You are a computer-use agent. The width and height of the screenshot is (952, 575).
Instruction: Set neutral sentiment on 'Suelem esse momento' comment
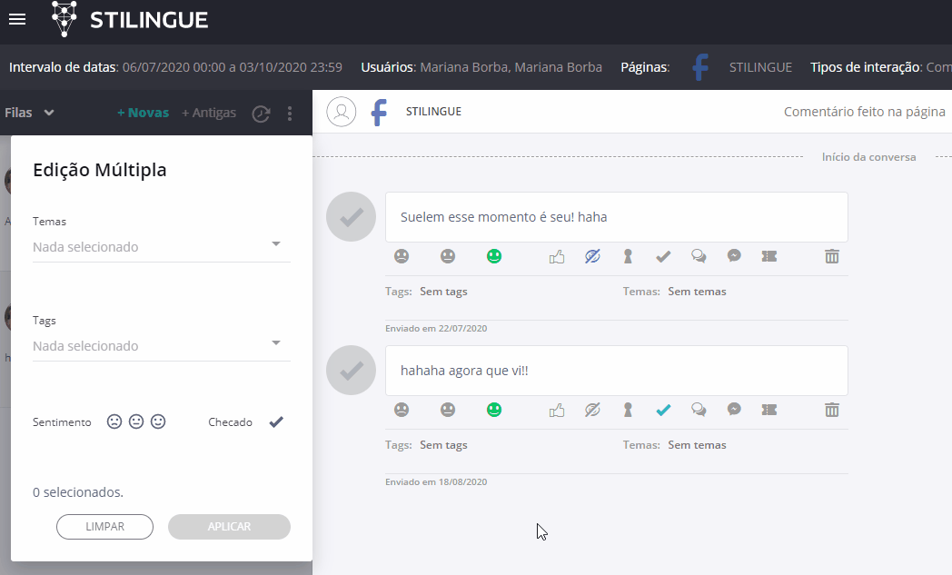click(x=448, y=256)
